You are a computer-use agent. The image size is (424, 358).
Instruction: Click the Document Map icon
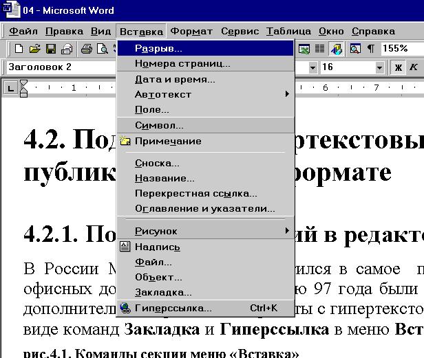(355, 49)
